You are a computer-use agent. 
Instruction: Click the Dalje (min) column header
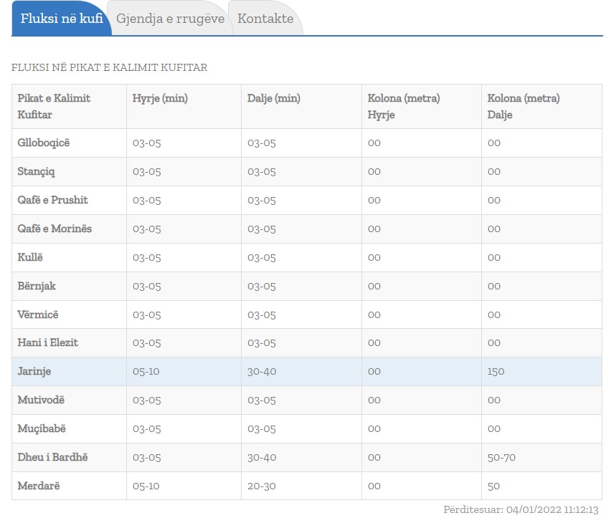274,99
